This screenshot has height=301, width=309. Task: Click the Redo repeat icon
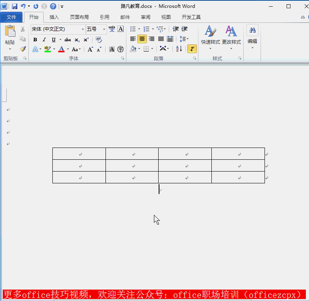click(x=36, y=6)
